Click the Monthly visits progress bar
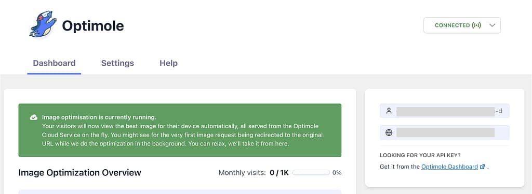The image size is (532, 194). coord(311,172)
